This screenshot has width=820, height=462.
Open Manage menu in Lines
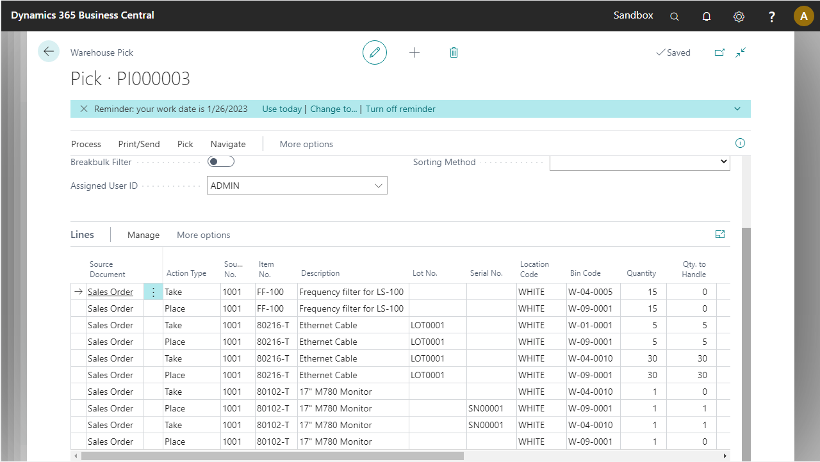tap(143, 235)
